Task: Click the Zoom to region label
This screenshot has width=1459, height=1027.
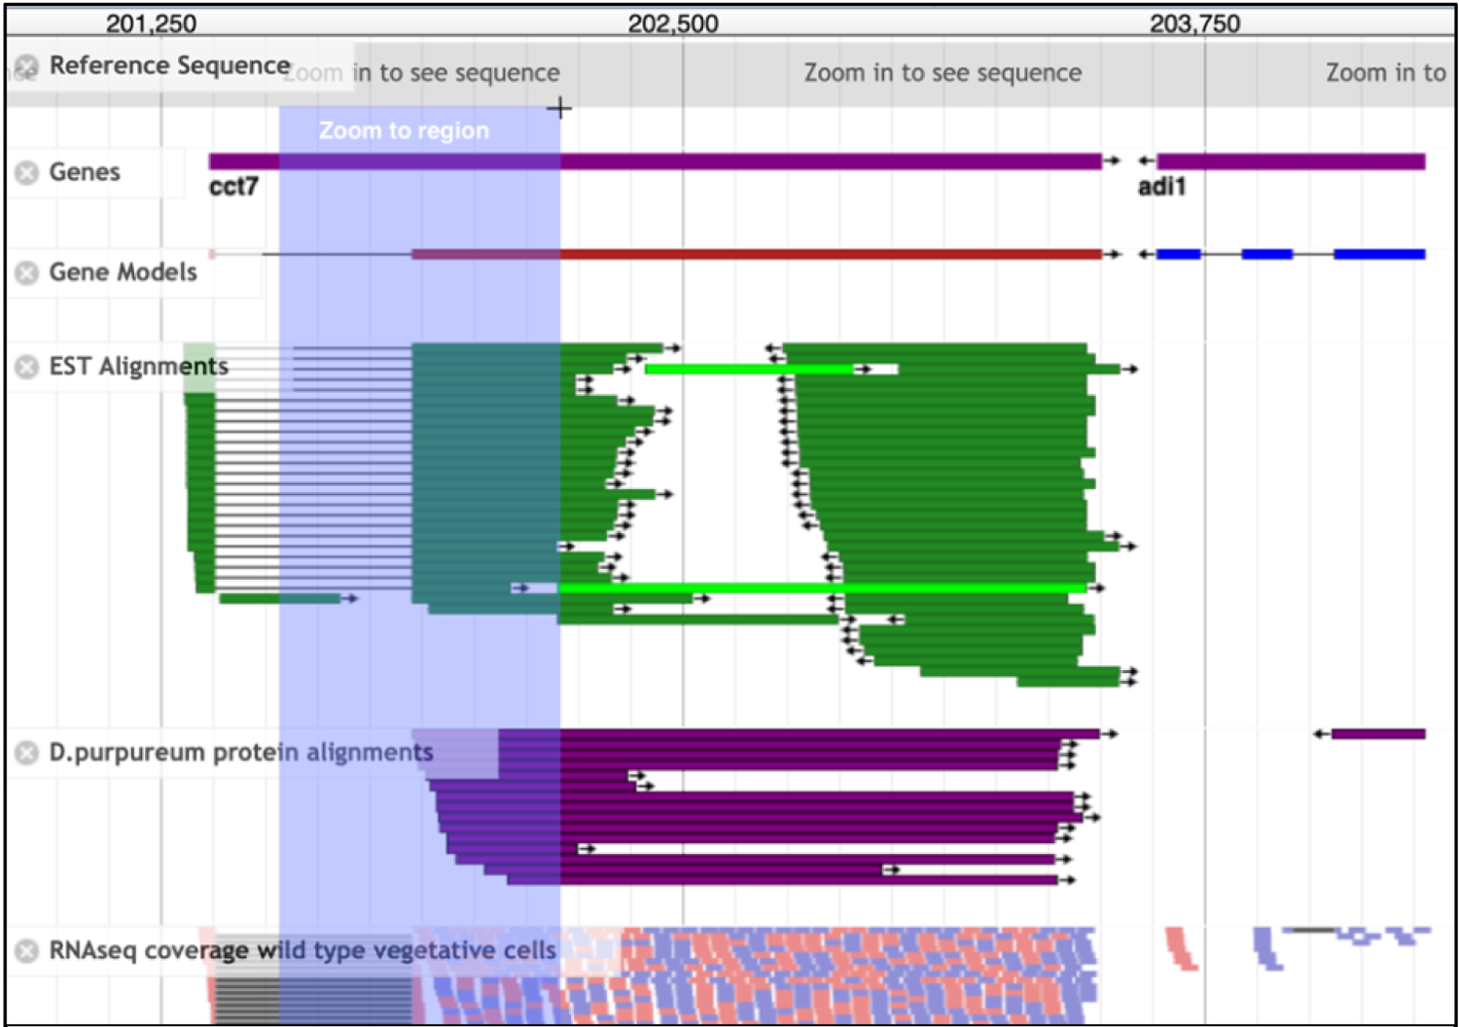Action: pos(404,130)
